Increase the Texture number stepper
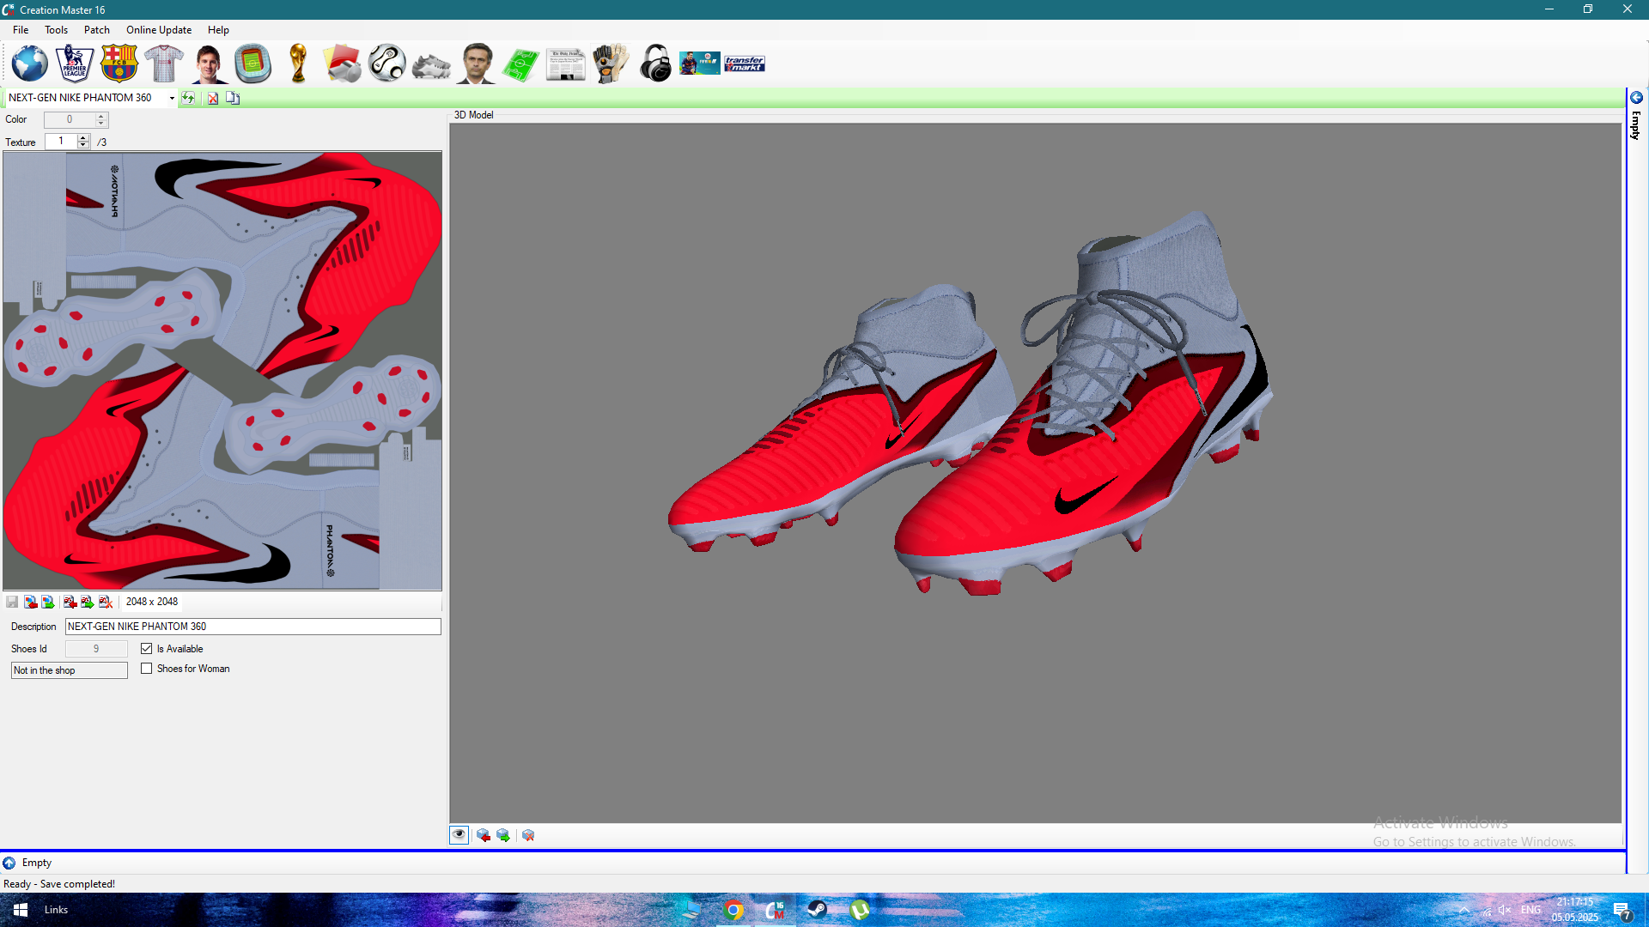Image resolution: width=1649 pixels, height=927 pixels. click(x=83, y=137)
